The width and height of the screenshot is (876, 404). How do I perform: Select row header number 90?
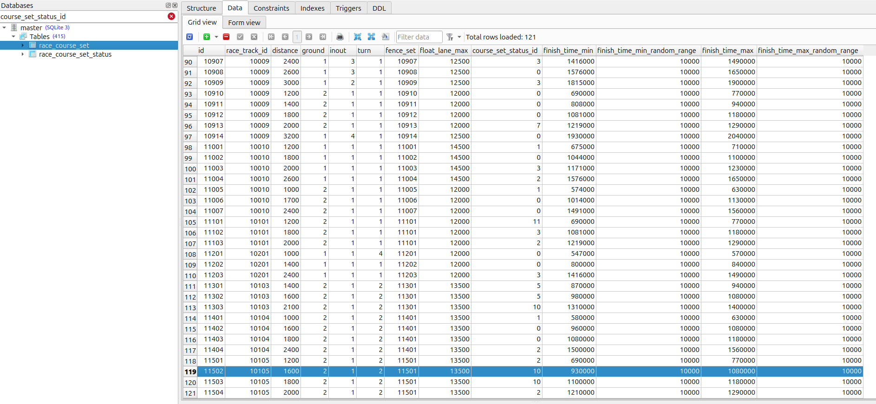[190, 62]
